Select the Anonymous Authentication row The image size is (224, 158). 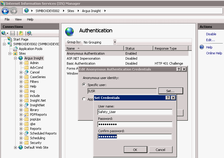127,53
